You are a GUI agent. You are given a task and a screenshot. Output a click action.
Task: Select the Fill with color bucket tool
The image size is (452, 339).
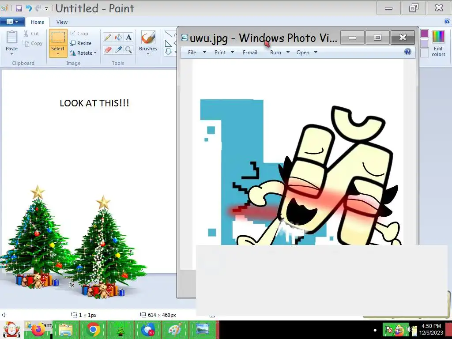coord(118,37)
